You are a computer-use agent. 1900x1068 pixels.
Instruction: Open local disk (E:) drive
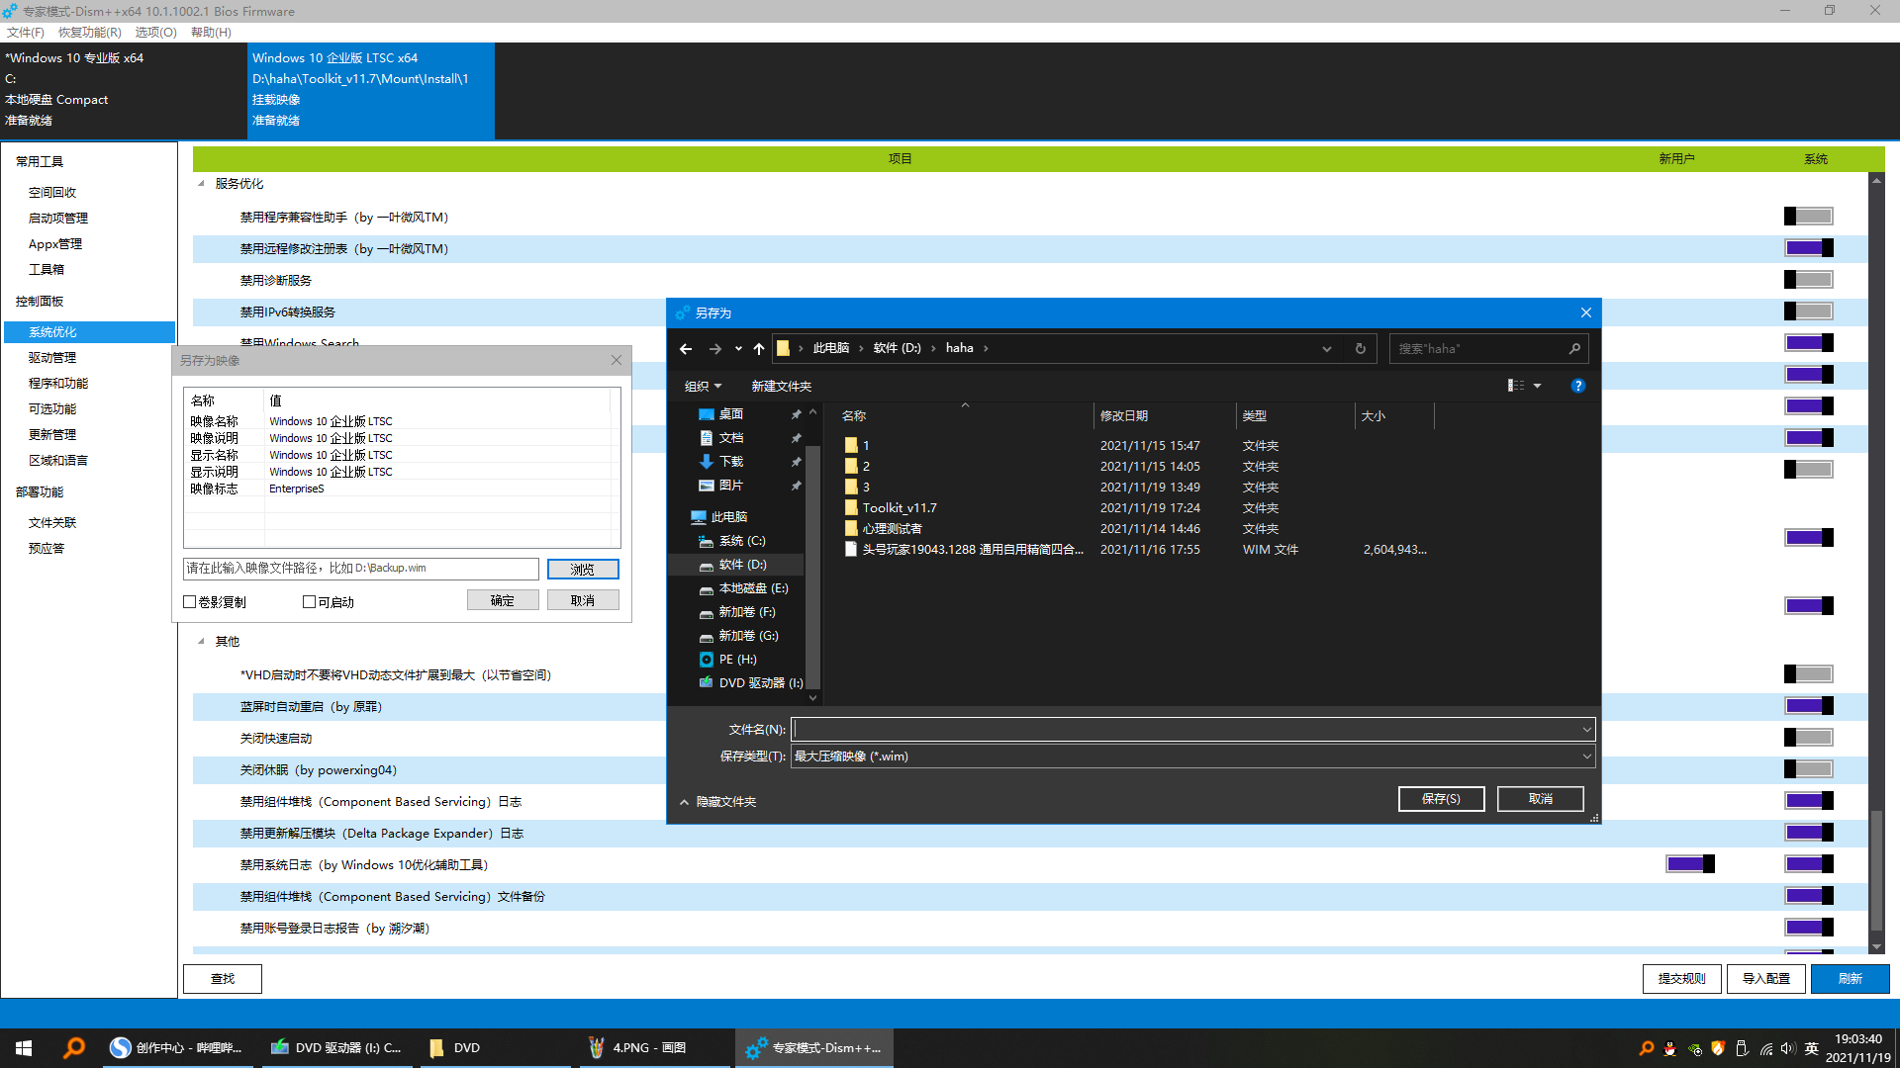(753, 588)
